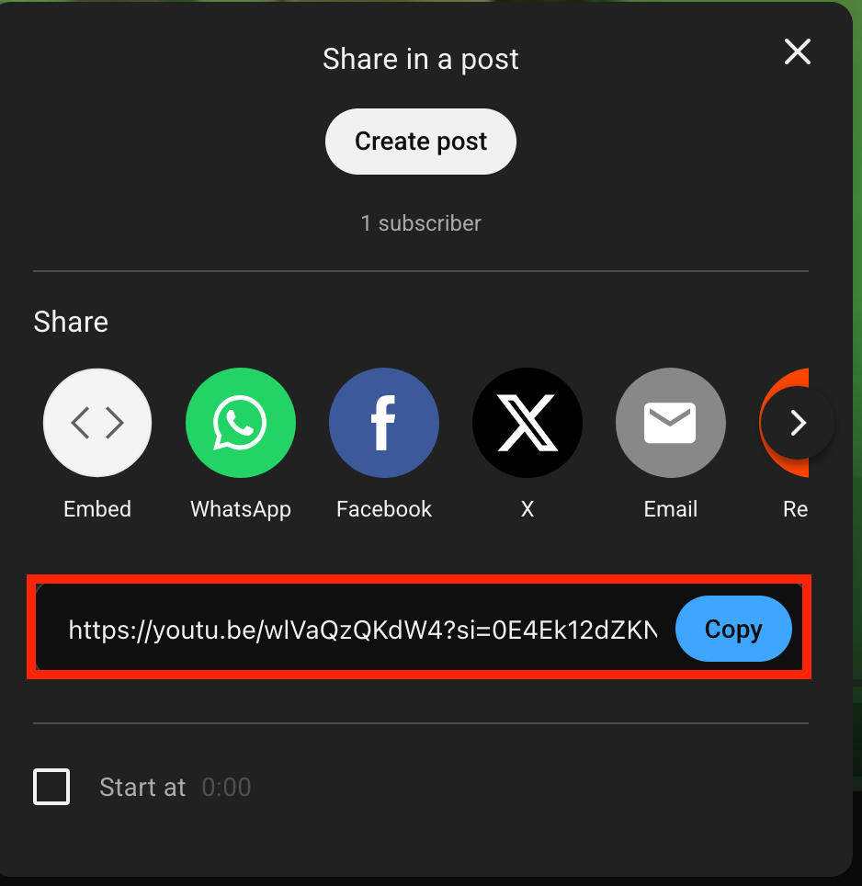Click inside the youtu.be URL field
862x886 pixels.
coord(362,629)
